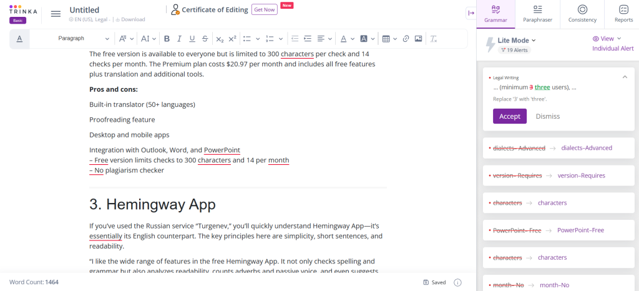Image resolution: width=639 pixels, height=291 pixels.
Task: Open the Lite Mode dropdown
Action: 516,41
